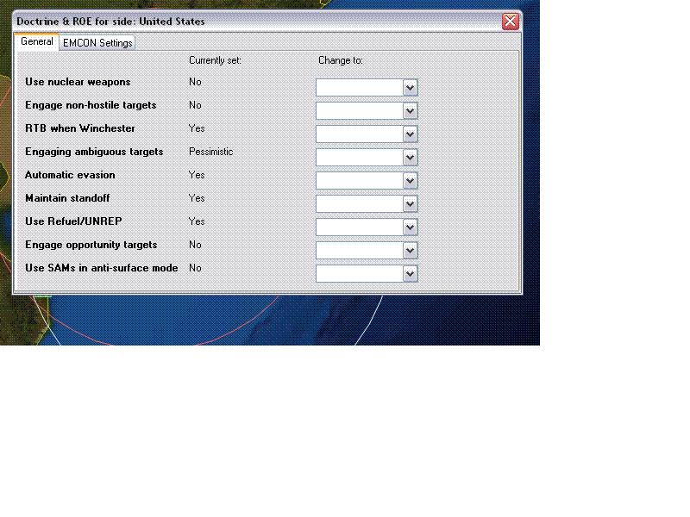Viewport: 690px width, 517px height.
Task: Open the 'Use nuclear weapons' dropdown
Action: pos(410,87)
